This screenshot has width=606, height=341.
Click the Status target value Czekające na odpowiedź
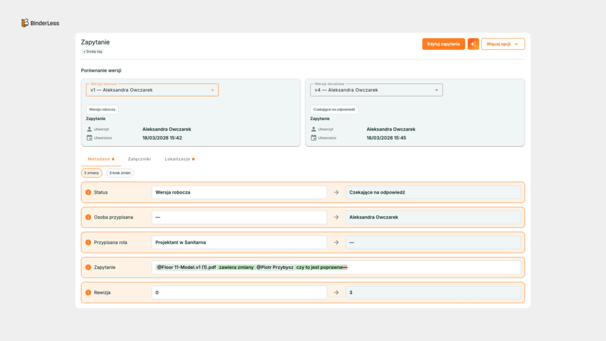tap(433, 192)
